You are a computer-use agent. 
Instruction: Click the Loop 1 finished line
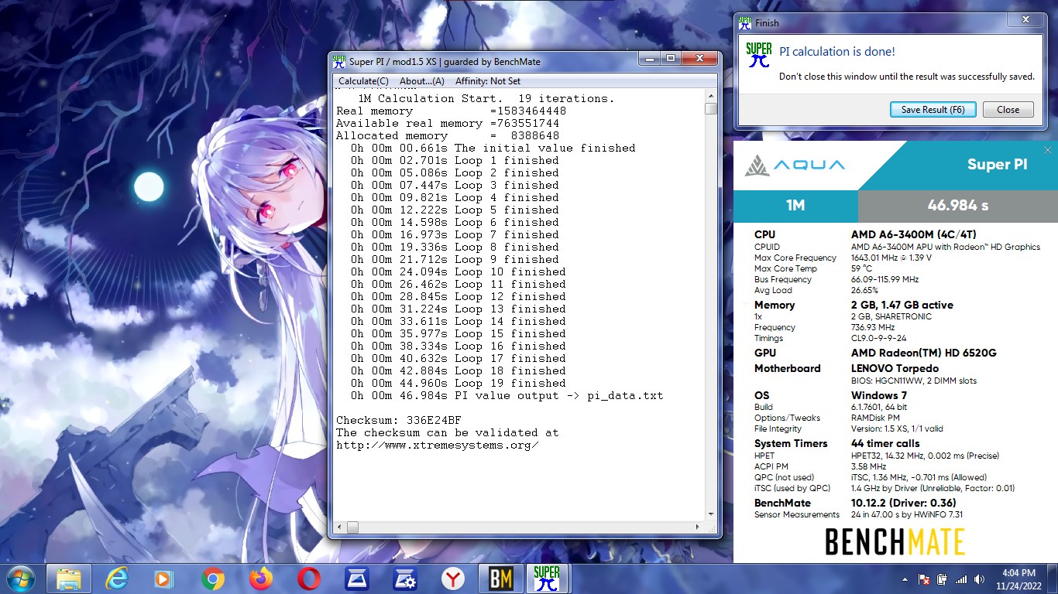pyautogui.click(x=455, y=160)
